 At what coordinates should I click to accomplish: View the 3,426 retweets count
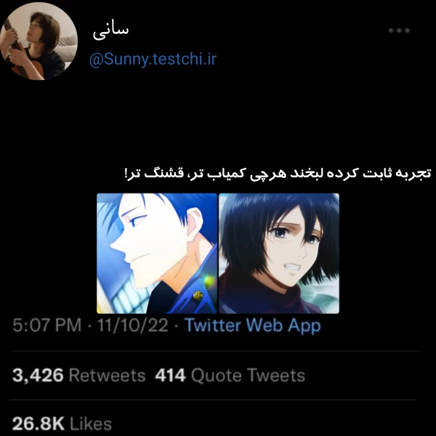38,375
